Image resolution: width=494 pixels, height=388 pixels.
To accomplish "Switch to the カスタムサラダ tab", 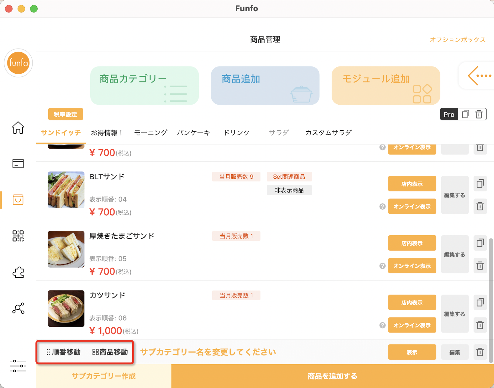I will coord(328,133).
